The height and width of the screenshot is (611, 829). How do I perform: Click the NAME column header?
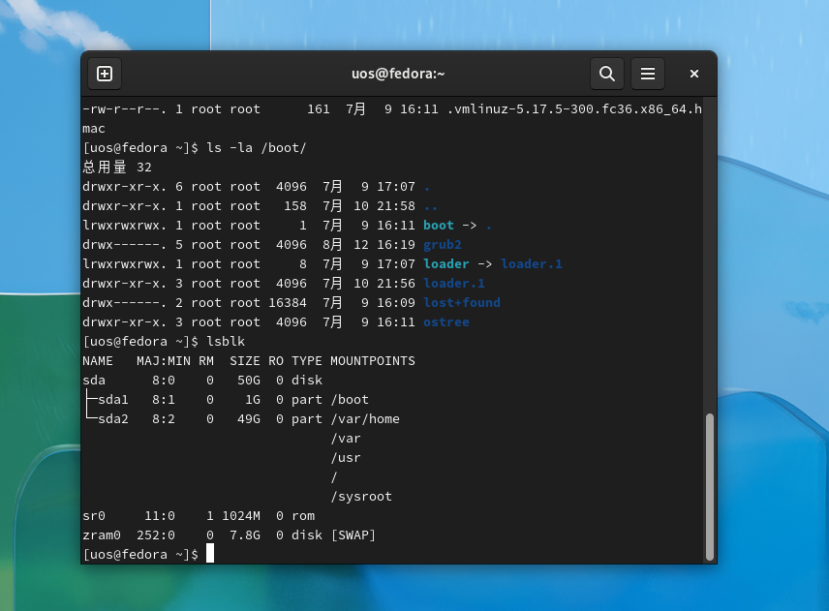point(98,361)
